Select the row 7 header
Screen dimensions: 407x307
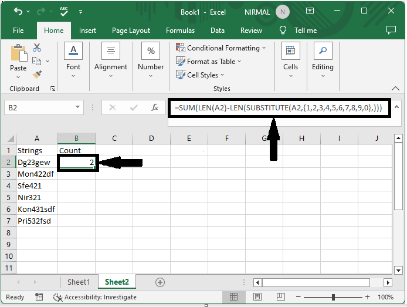(9, 221)
